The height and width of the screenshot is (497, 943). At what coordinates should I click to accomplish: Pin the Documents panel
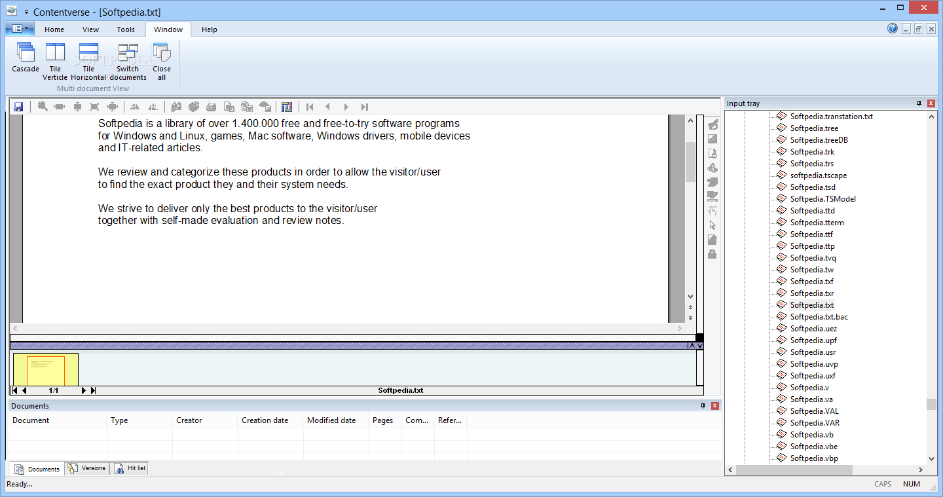pos(703,406)
